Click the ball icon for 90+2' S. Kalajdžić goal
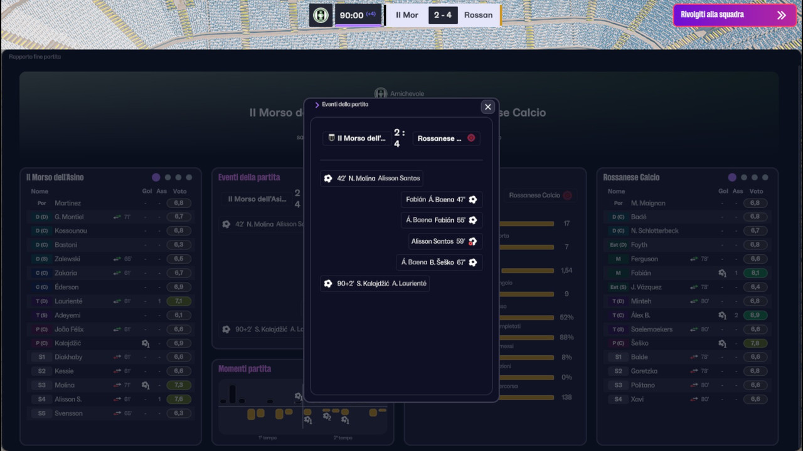This screenshot has width=803, height=451. point(327,284)
